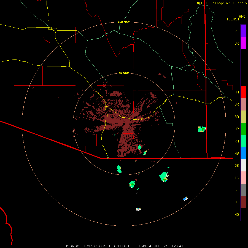Click the GR legend label
The height and width of the screenshot is (248, 248).
click(236, 104)
